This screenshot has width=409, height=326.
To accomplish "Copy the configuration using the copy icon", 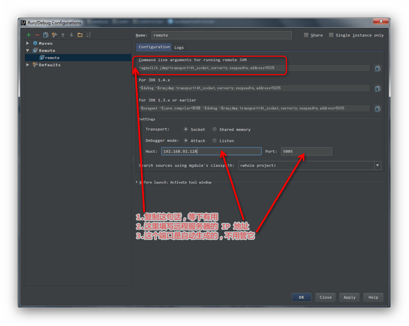I will pyautogui.click(x=45, y=35).
